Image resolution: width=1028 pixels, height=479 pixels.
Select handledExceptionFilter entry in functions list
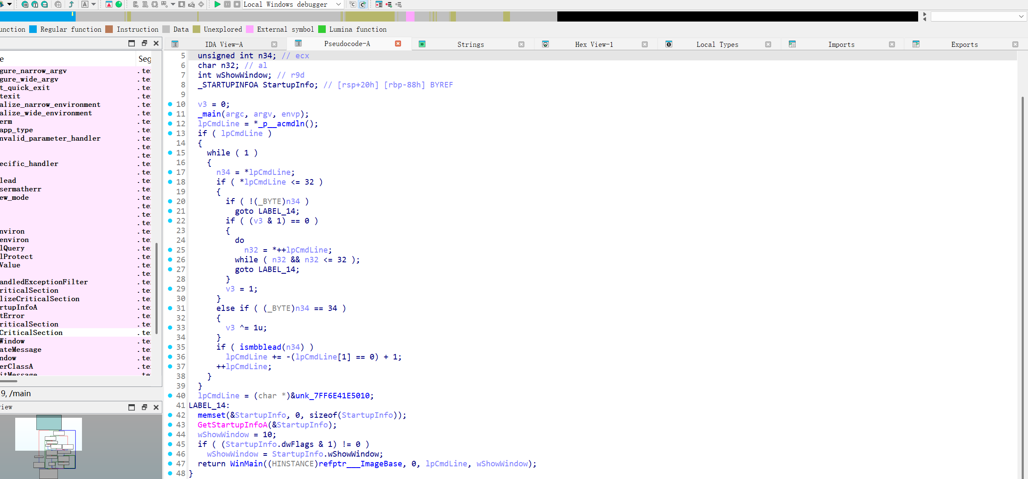[x=44, y=282]
